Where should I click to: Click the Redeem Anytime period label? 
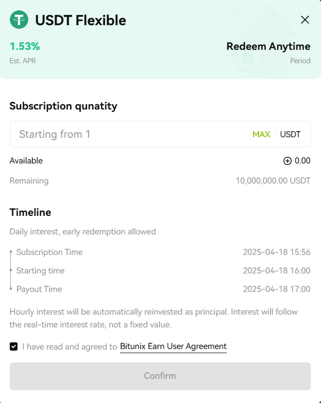pos(269,46)
